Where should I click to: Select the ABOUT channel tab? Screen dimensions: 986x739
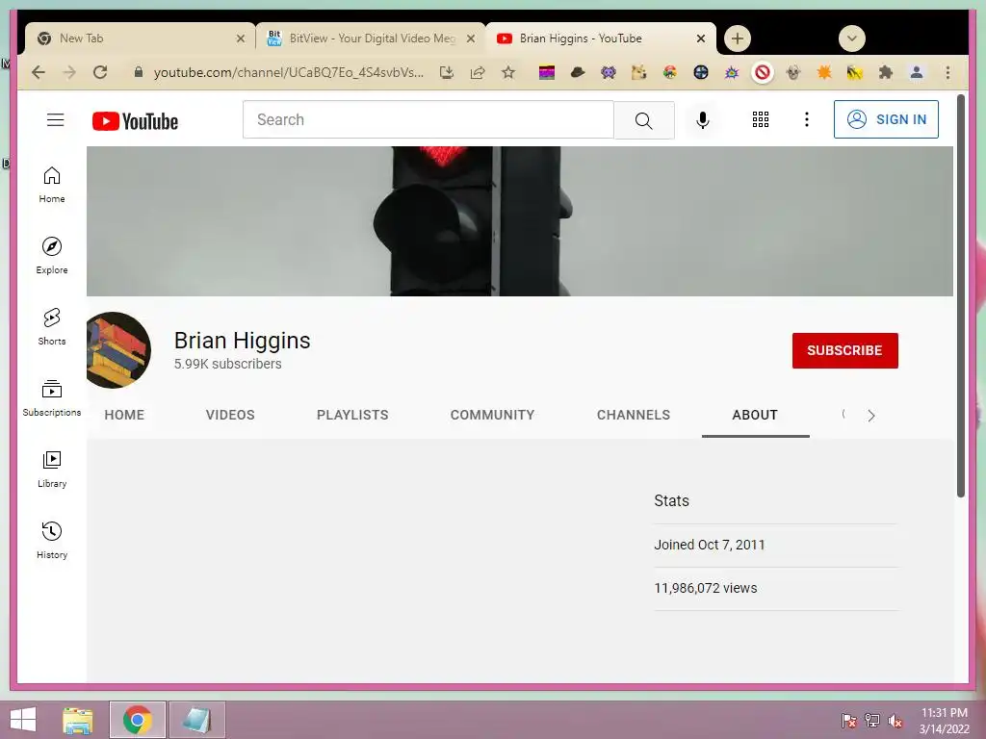pyautogui.click(x=755, y=415)
